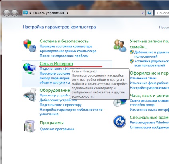The height and width of the screenshot is (164, 169).
Task: Open the Сеть и Интернет heading link
Action: [57, 64]
